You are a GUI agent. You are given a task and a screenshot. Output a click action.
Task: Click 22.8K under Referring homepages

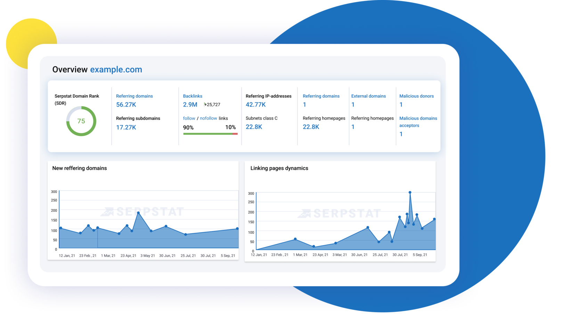click(311, 127)
